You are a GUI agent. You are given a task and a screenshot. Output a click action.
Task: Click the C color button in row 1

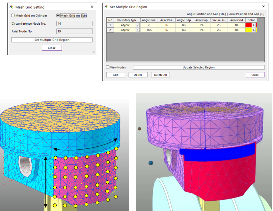pos(254,25)
